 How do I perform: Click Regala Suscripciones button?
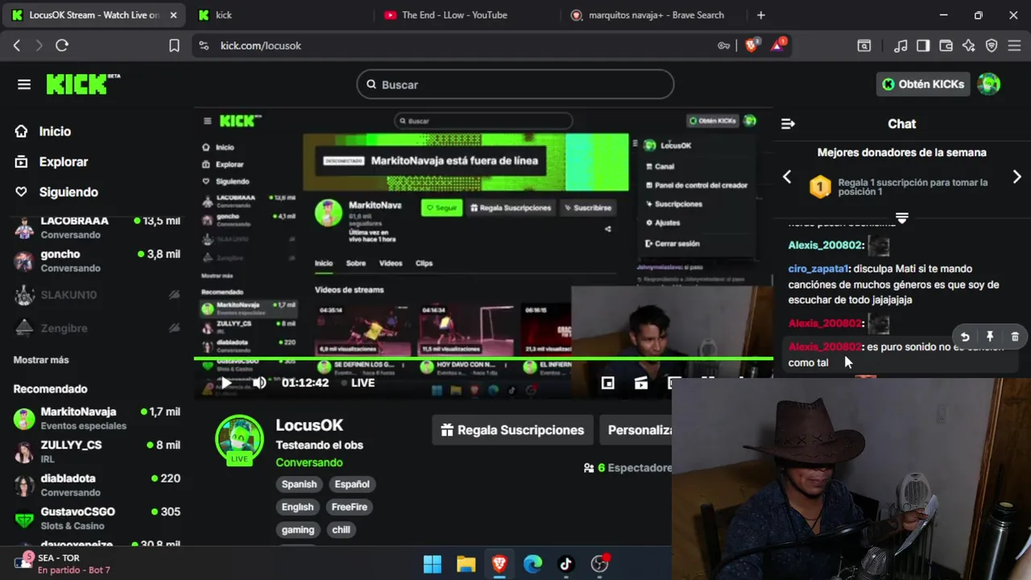pos(512,430)
